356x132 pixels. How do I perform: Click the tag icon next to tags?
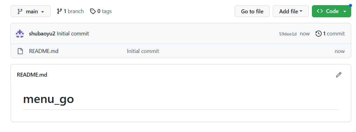(x=93, y=11)
